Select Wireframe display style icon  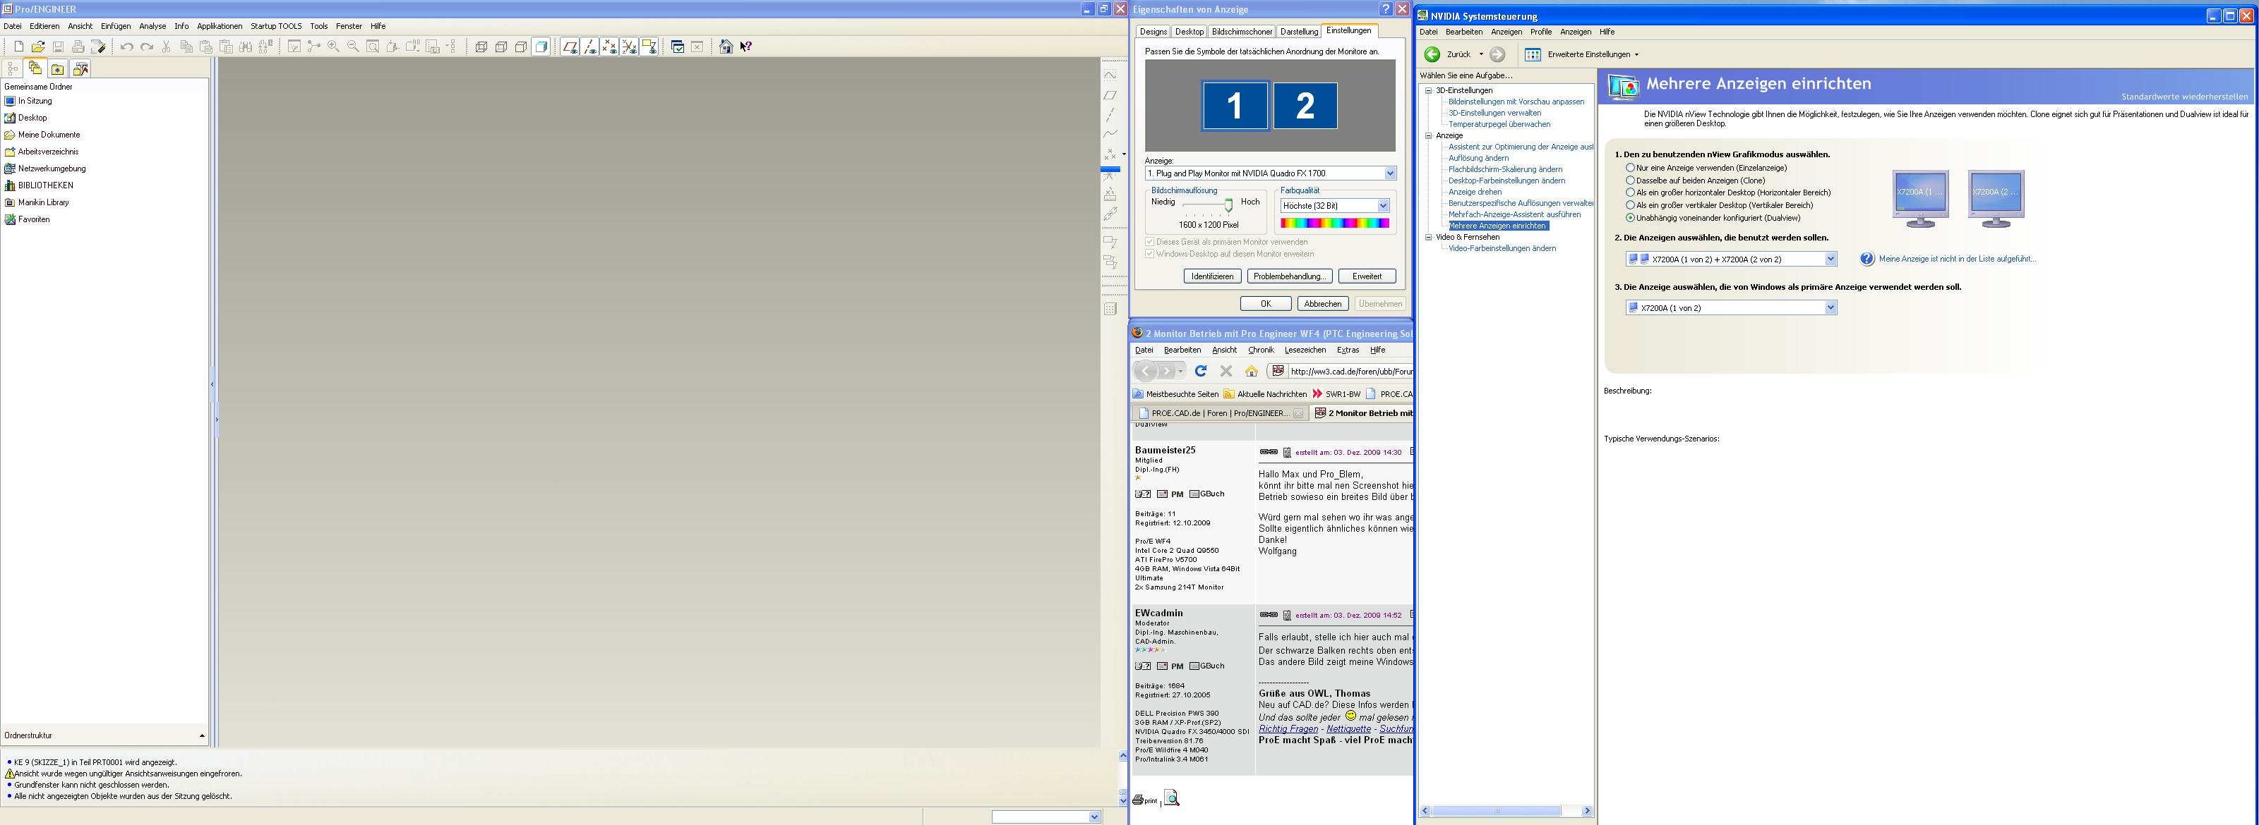[481, 47]
